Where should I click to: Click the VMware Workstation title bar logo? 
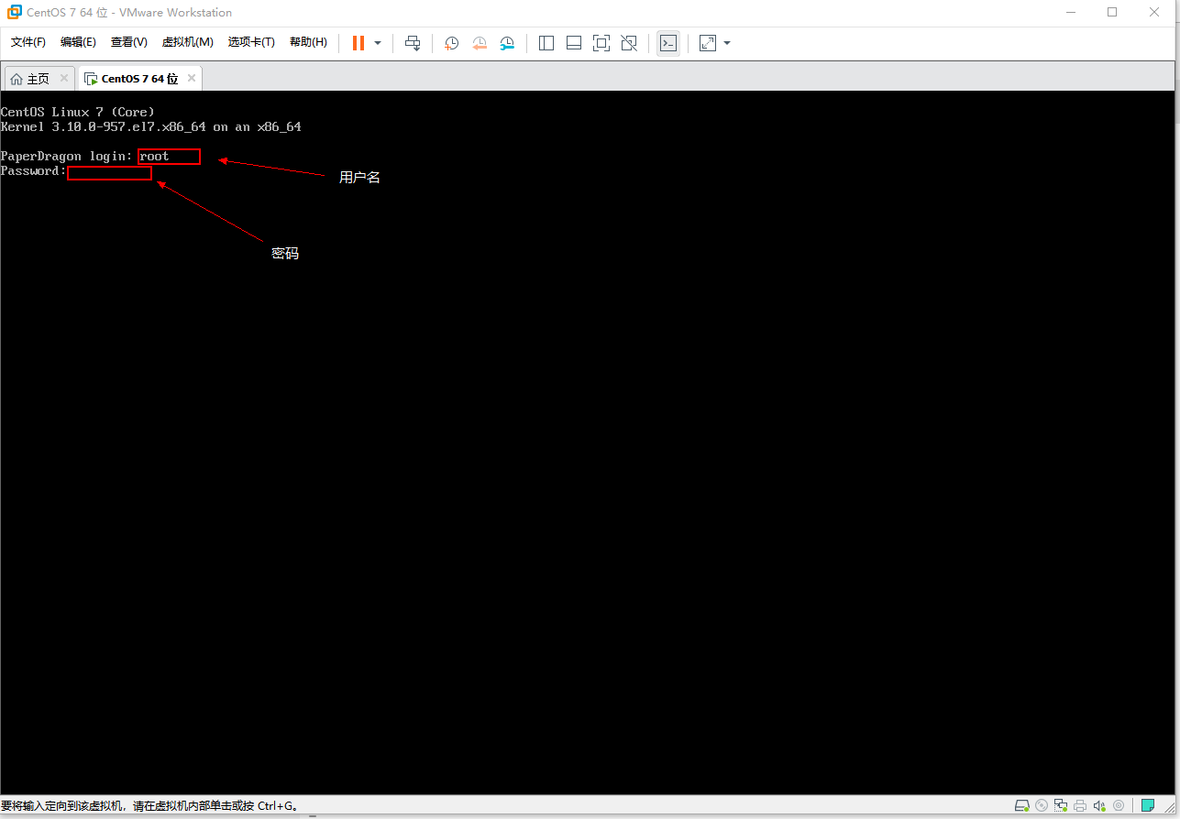[14, 13]
